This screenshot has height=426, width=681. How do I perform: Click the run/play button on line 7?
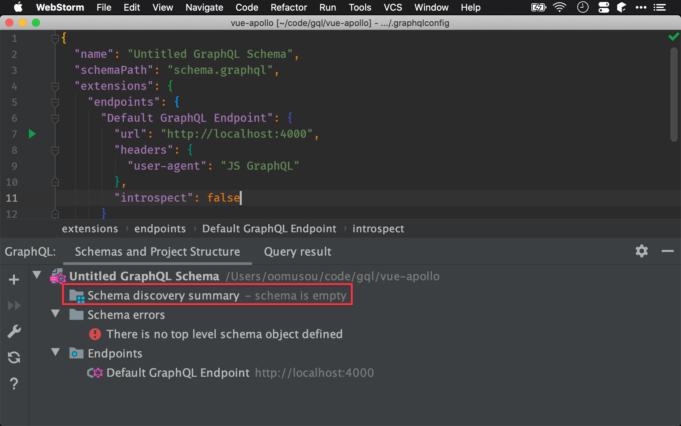[32, 133]
